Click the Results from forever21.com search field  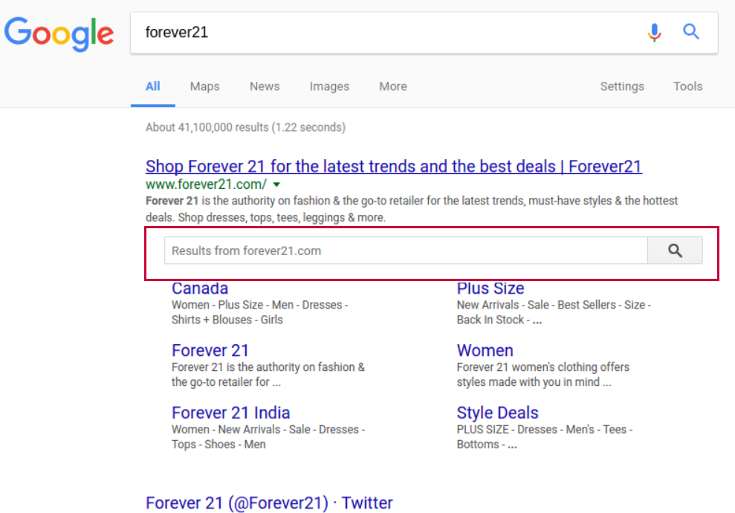[x=406, y=251]
